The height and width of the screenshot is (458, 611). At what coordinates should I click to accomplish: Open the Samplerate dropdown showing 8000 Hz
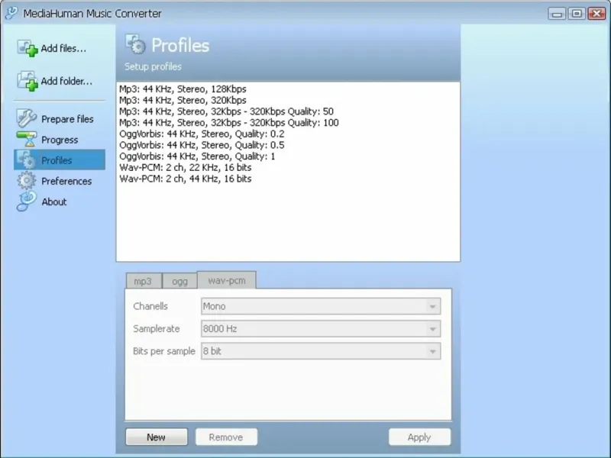321,329
